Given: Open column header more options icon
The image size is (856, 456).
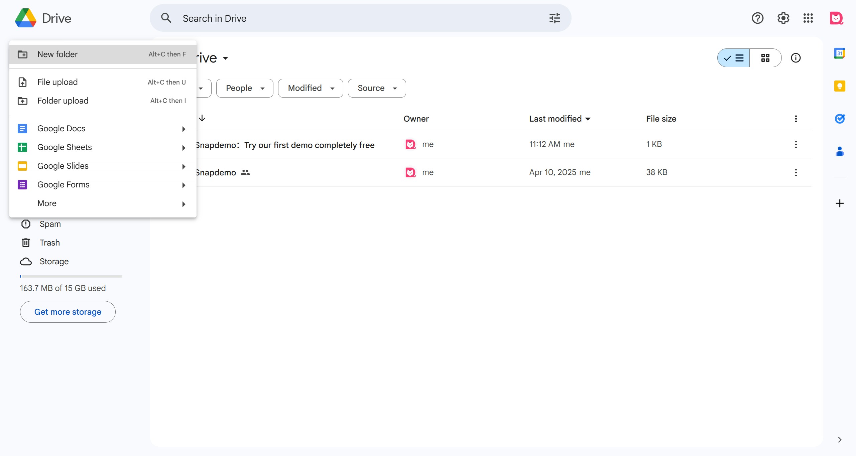Looking at the screenshot, I should coord(796,119).
